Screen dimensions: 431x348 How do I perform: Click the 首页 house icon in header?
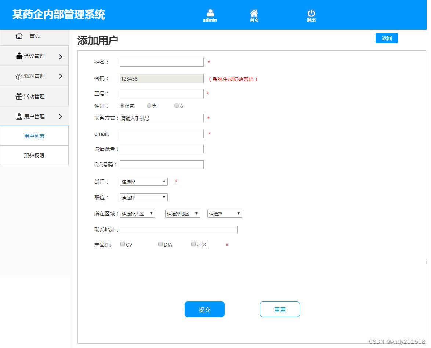(254, 13)
